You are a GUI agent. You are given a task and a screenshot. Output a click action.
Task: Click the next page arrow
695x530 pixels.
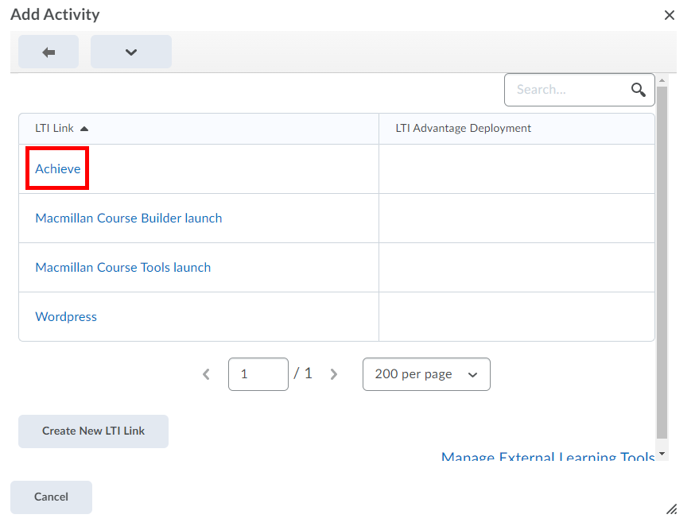pyautogui.click(x=333, y=373)
